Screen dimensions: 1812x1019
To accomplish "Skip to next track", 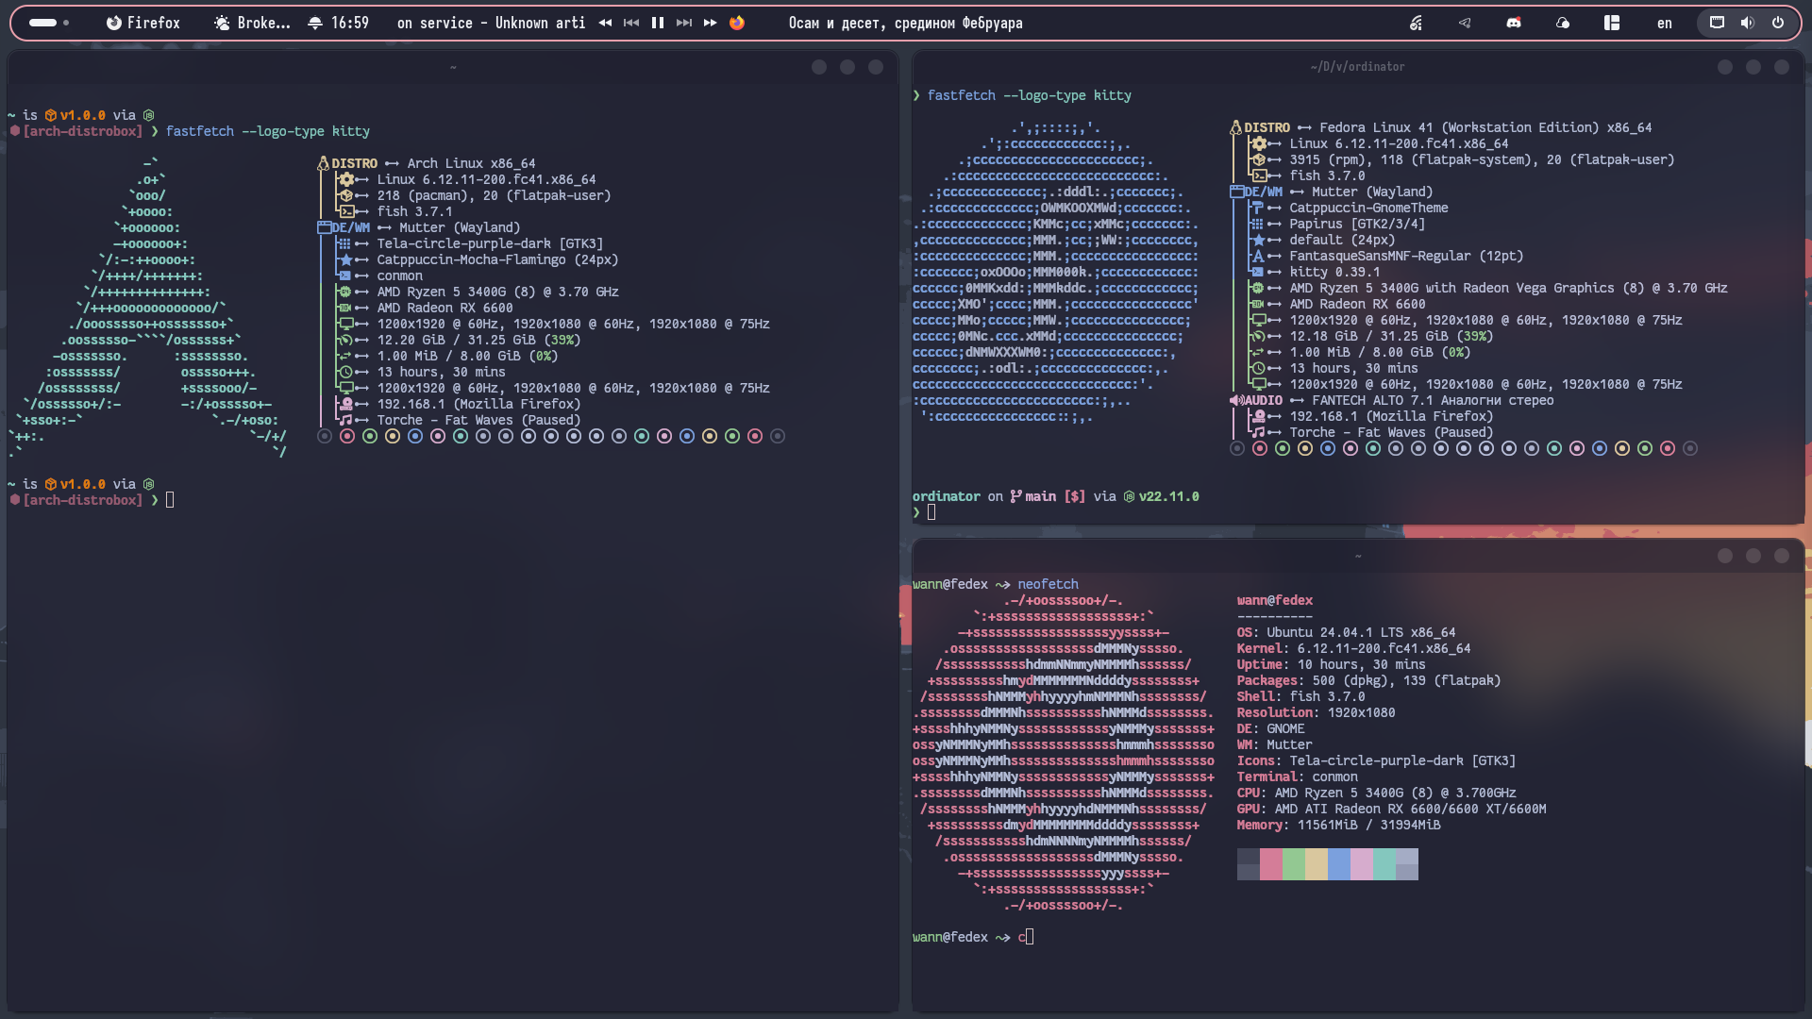I will point(684,23).
